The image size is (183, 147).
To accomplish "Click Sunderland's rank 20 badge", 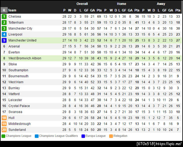I will 4,130.
